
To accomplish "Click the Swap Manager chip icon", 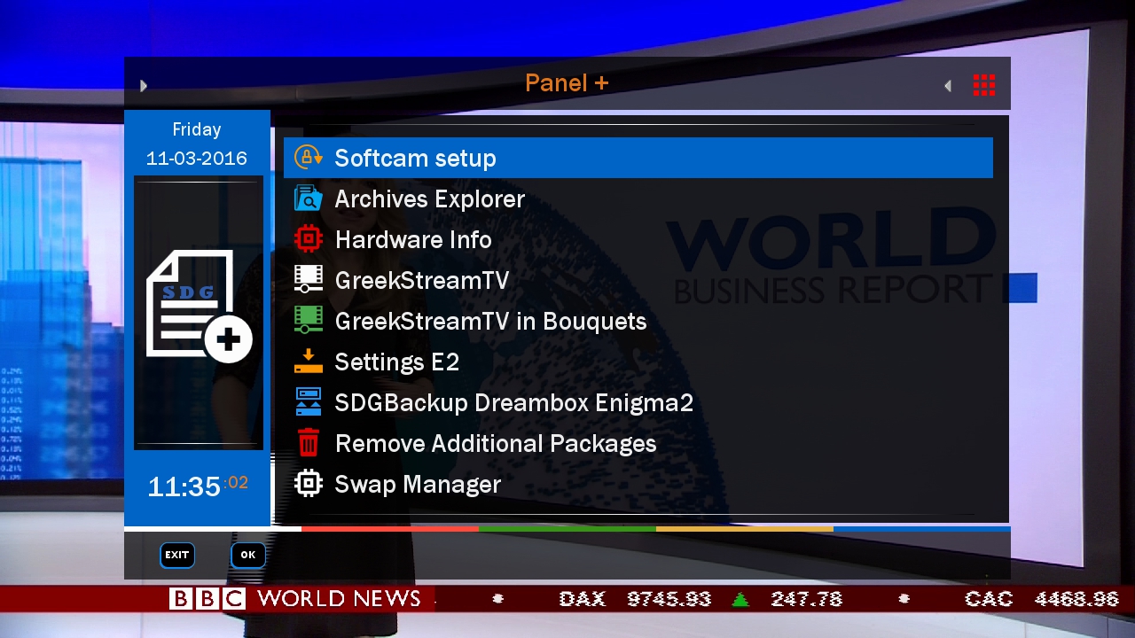I will pos(309,484).
